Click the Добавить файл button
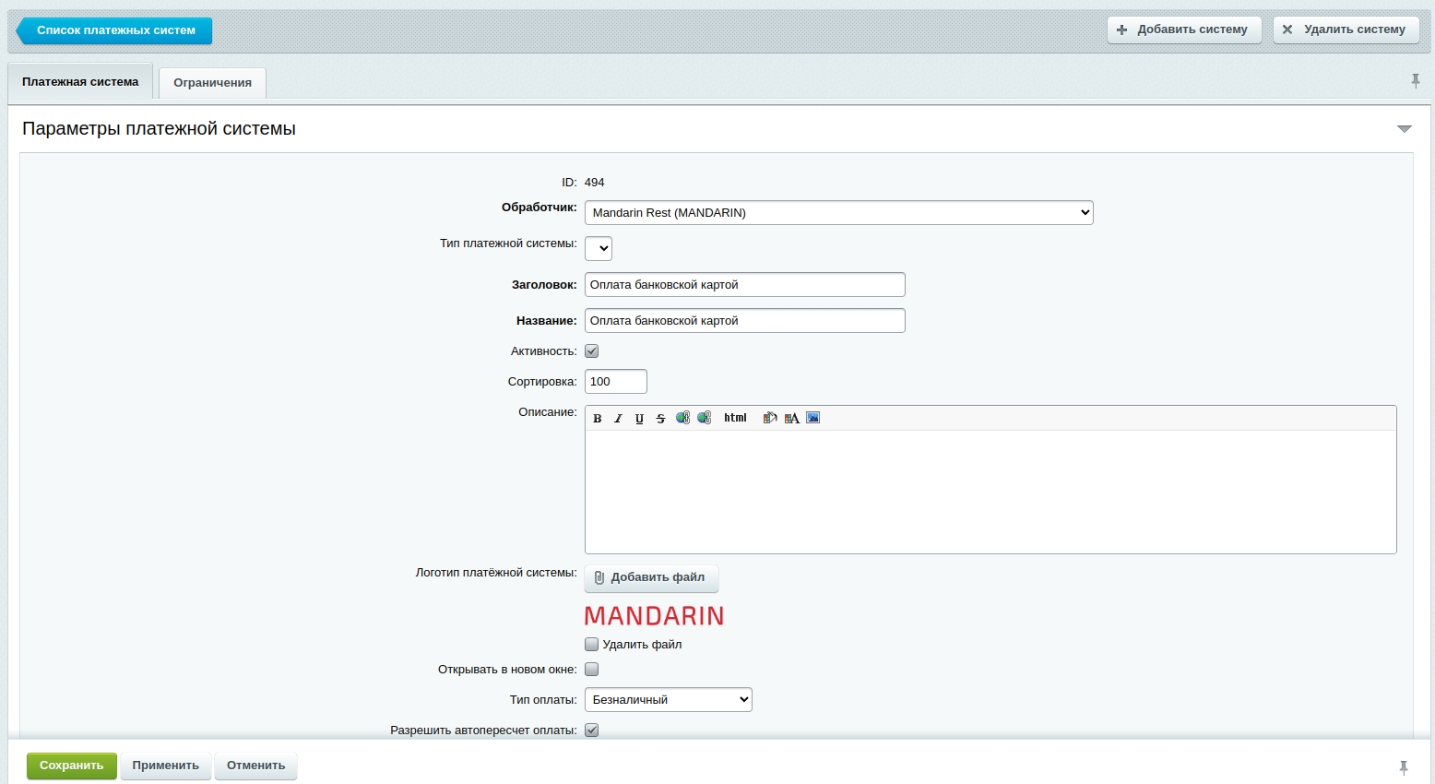Screen dimensions: 1435x784 (x=651, y=577)
